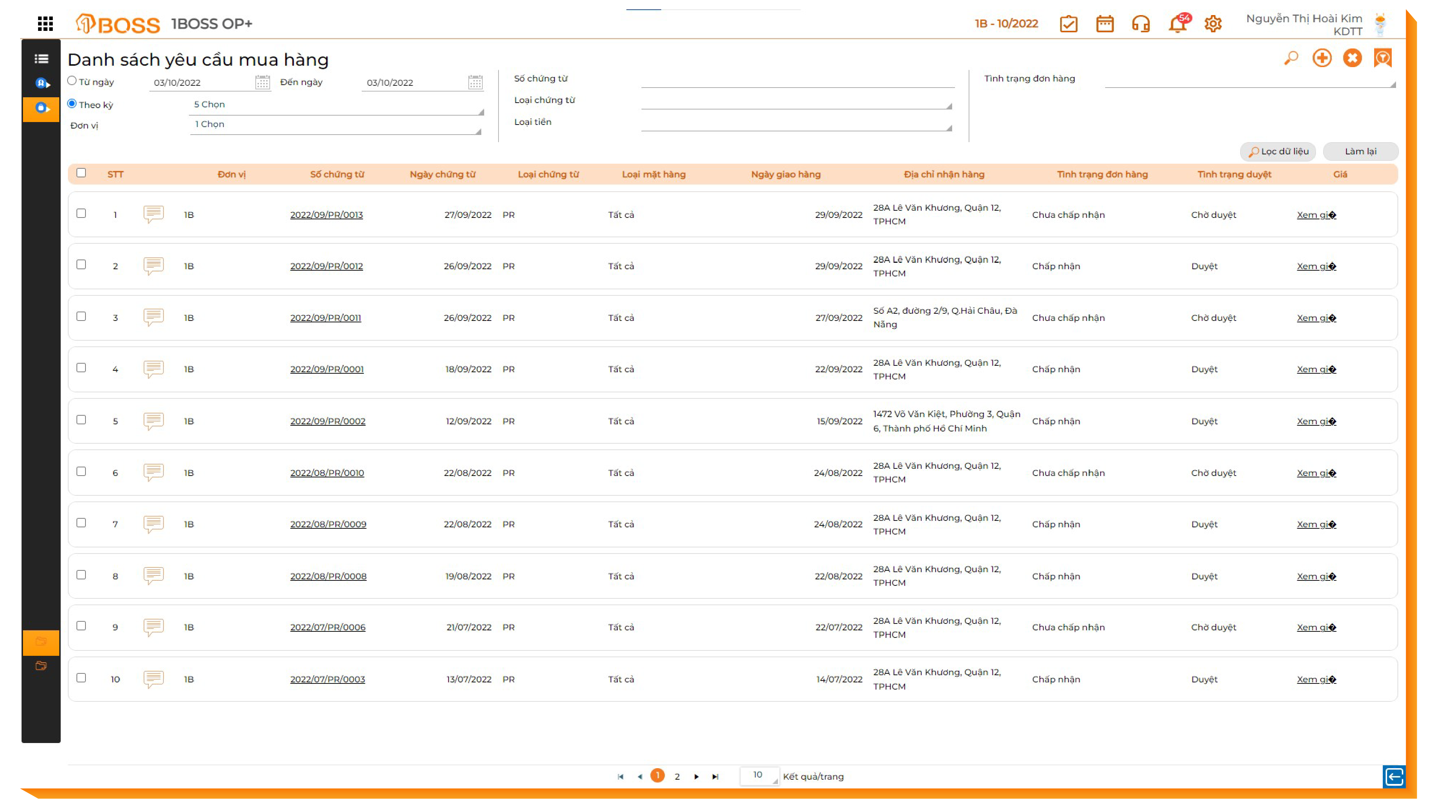Select the Từ ngày radio button
Viewport: 1437px width, 808px height.
[x=72, y=81]
